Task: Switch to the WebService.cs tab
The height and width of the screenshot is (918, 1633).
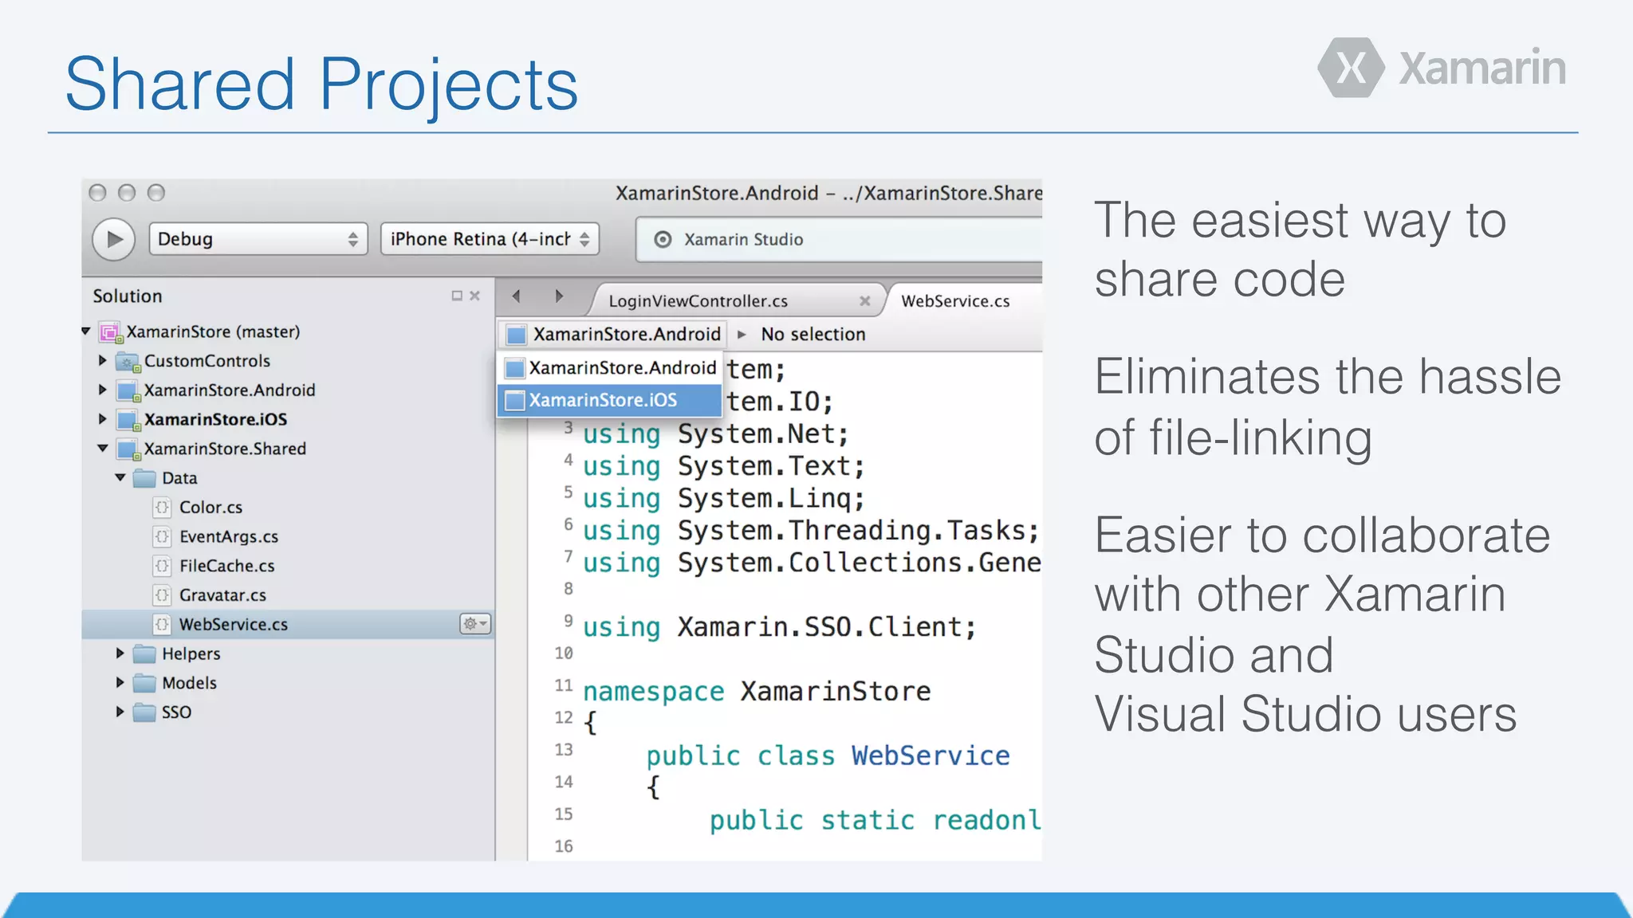Action: [955, 301]
